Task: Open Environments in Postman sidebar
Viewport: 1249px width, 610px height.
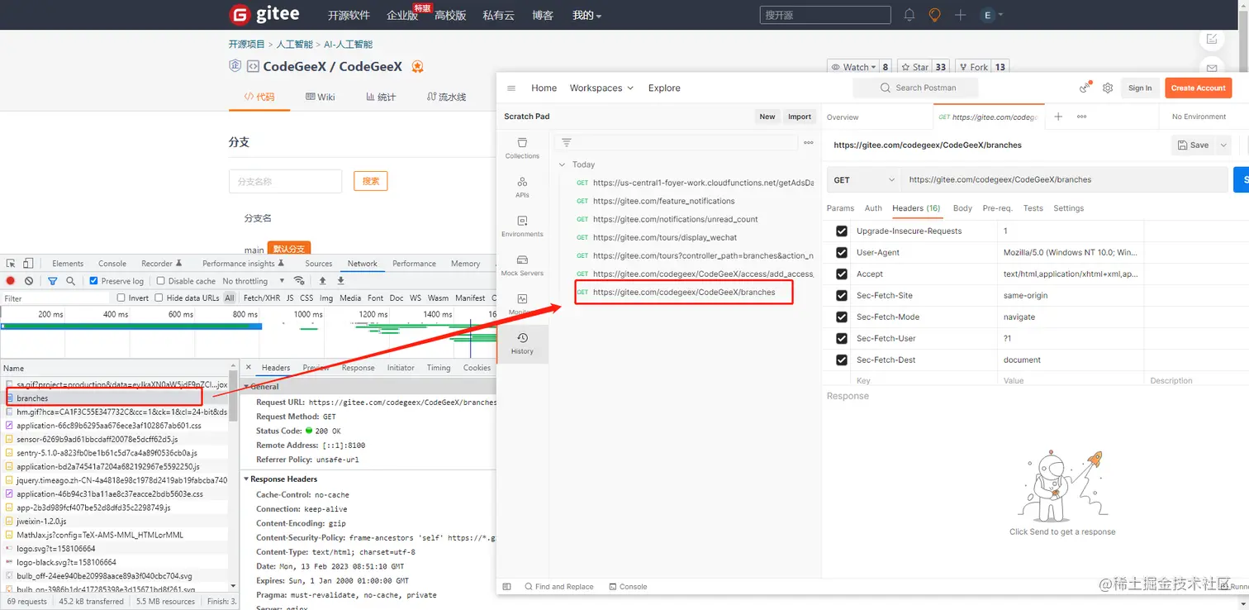Action: [522, 226]
